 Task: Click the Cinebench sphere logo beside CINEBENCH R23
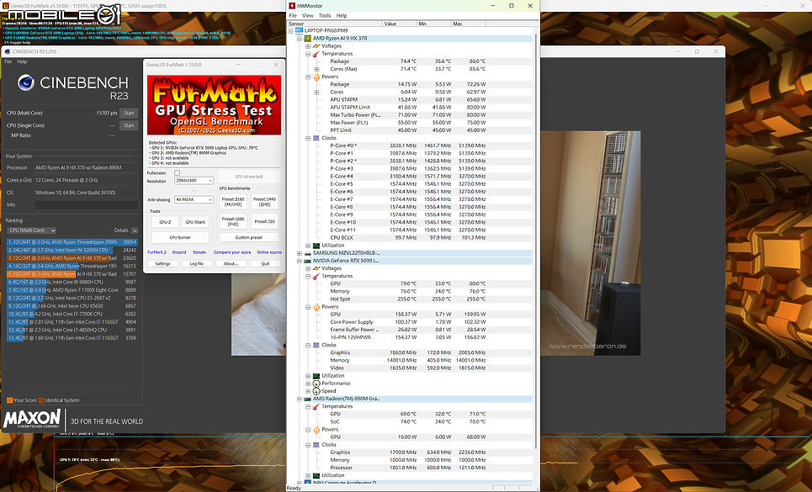(26, 82)
